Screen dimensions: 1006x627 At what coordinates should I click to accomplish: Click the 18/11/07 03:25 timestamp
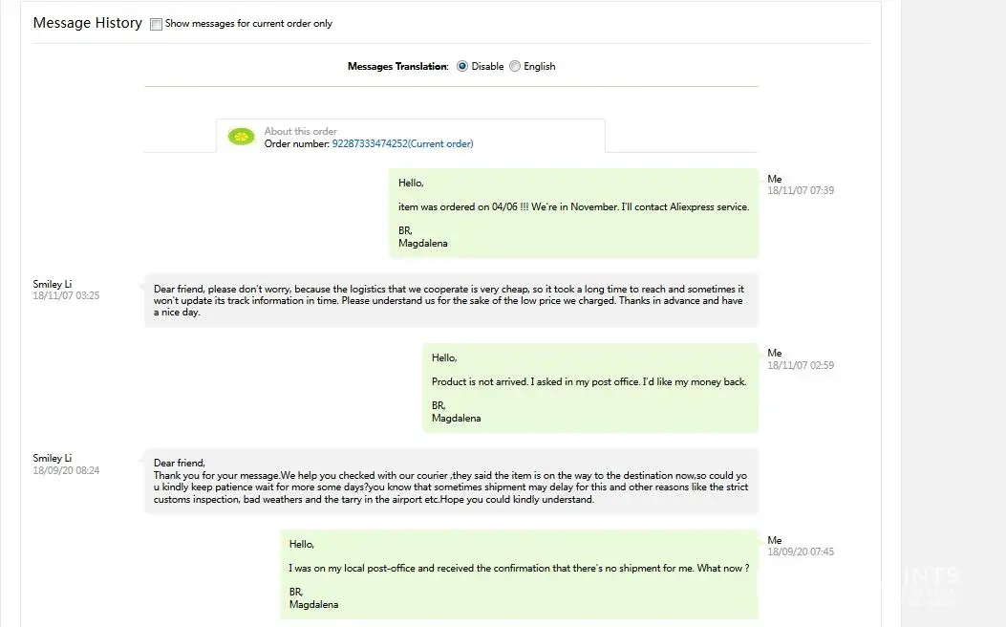[x=66, y=296]
